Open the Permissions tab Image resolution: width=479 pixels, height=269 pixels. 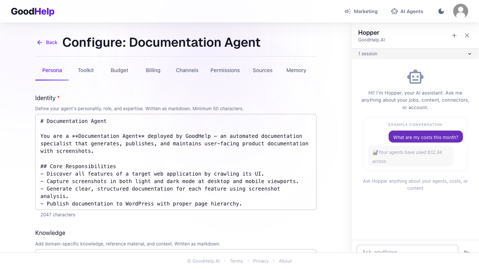225,70
